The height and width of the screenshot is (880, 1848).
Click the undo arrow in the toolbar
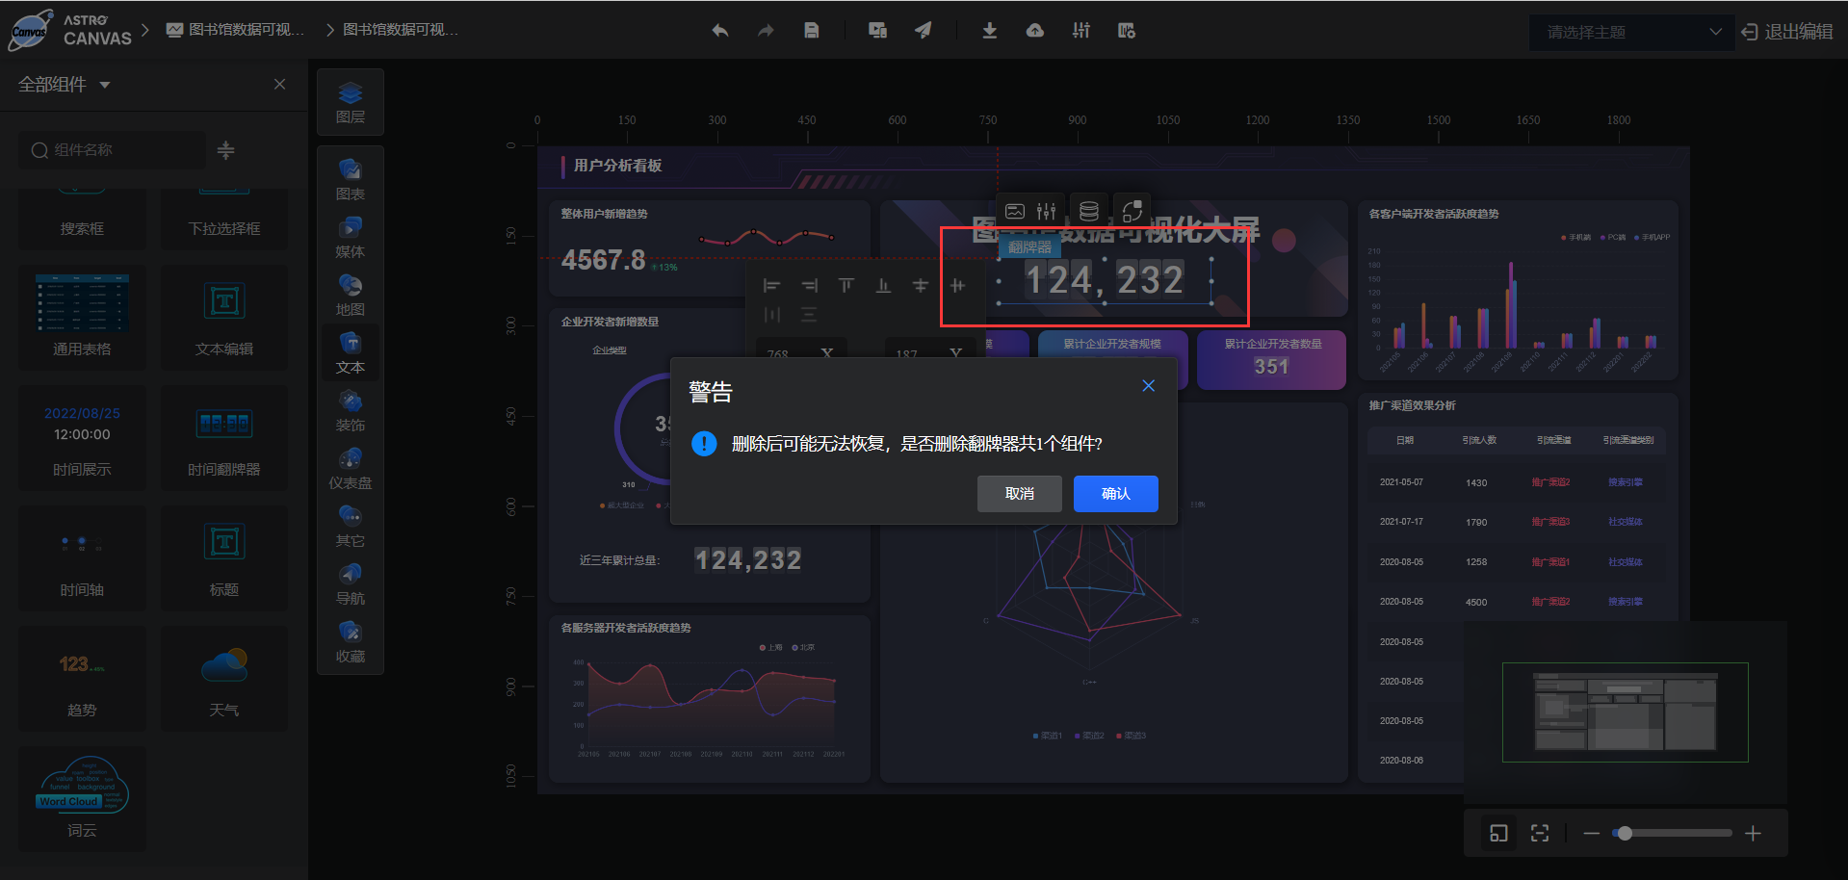click(x=719, y=30)
